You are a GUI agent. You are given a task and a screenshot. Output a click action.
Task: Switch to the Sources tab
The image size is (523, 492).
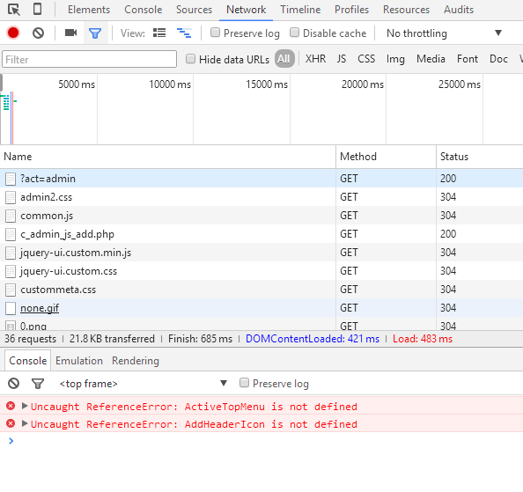click(194, 10)
